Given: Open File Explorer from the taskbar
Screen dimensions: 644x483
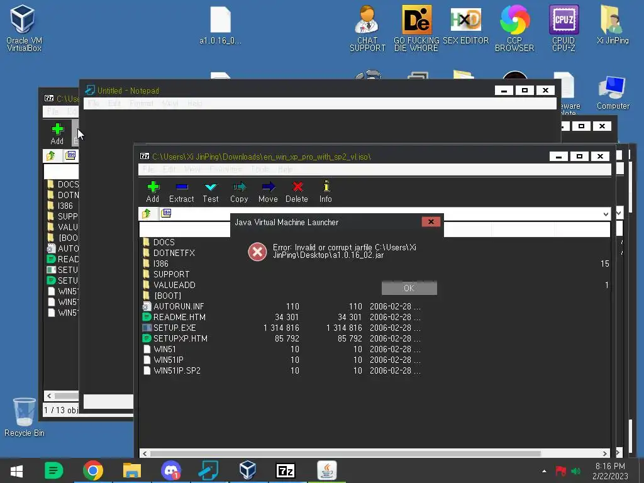Looking at the screenshot, I should point(132,470).
